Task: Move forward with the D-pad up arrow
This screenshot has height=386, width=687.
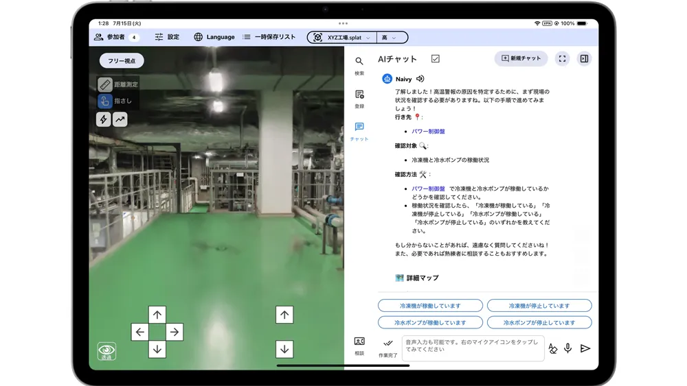Action: click(x=157, y=314)
